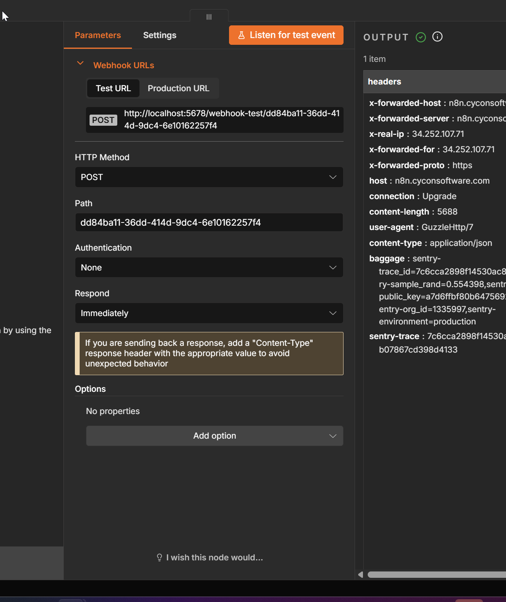Click the x-forwarded-server header row

pos(437,119)
